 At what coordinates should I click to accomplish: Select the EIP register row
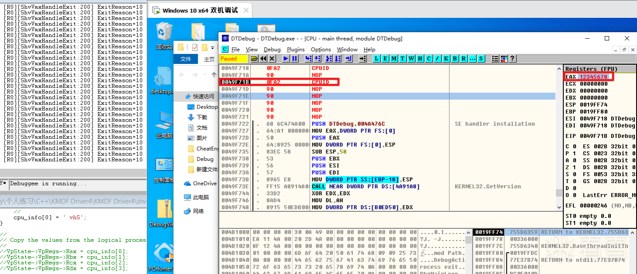pyautogui.click(x=600, y=136)
